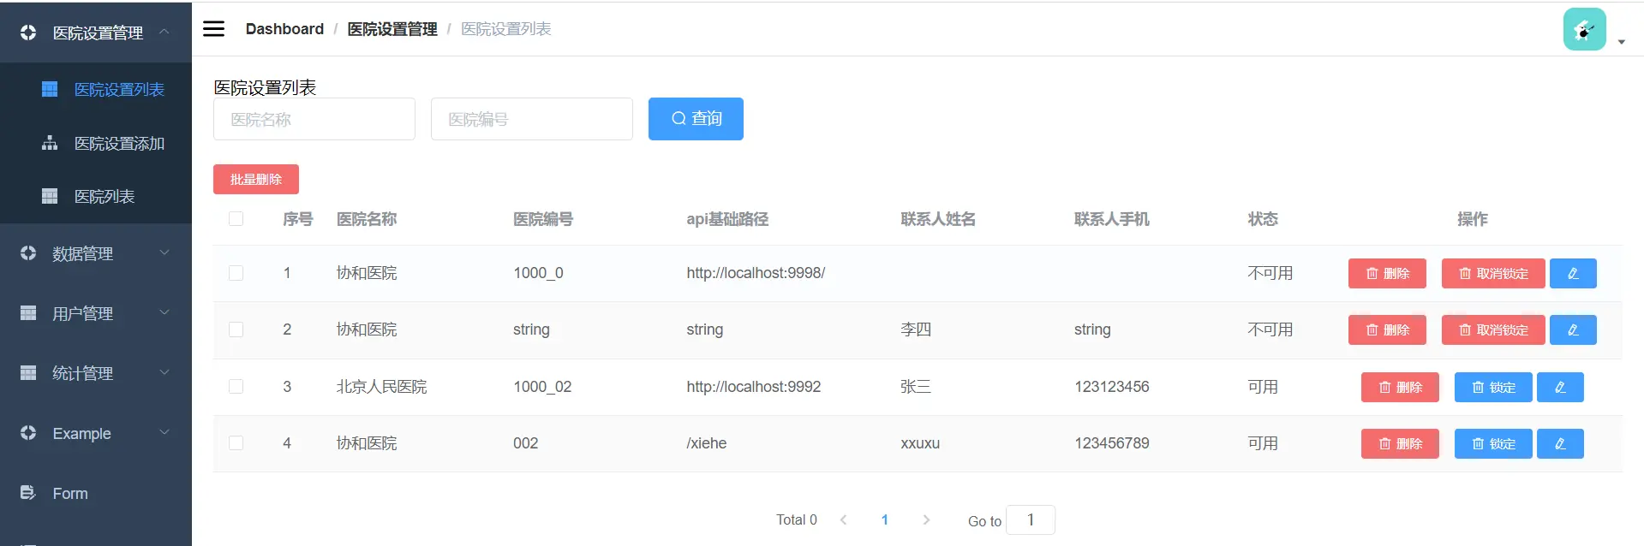Screen dimensions: 1644x546
Task: Expand the 统计管理 menu chevron
Action: (164, 372)
